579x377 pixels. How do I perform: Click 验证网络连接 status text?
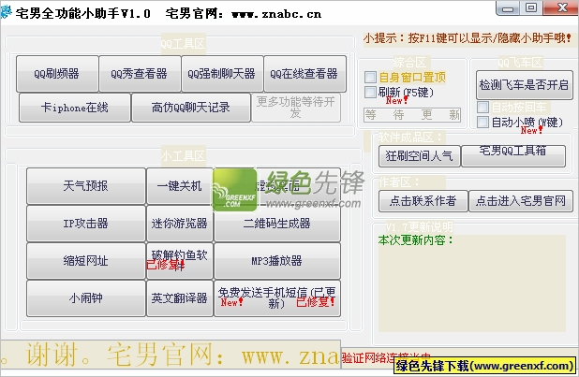pos(385,356)
